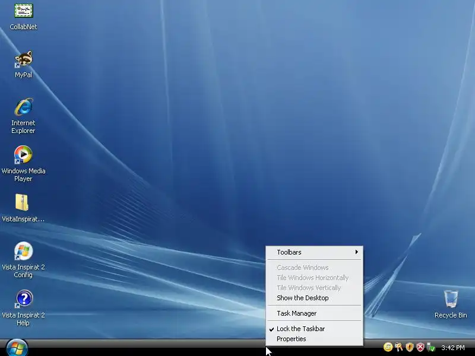Click the greyed Tile Windows Vertically entry
Screen dimensions: 475x356
coord(315,288)
